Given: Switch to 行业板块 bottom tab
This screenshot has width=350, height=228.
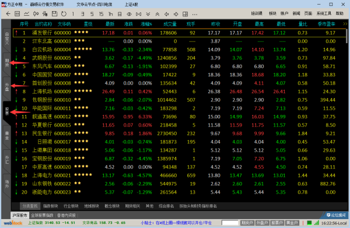Looking at the screenshot, I should 71,206.
